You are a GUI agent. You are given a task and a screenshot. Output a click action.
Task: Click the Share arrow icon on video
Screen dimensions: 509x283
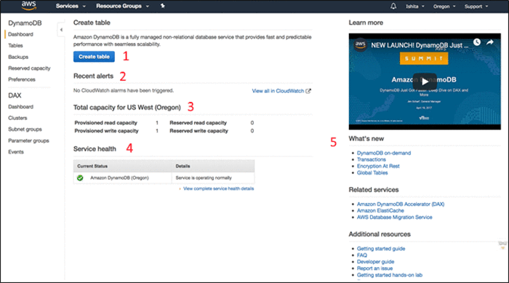[490, 42]
